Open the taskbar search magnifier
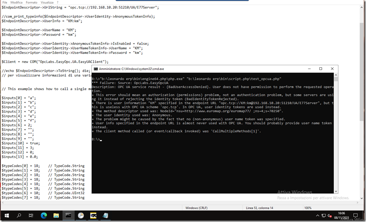The width and height of the screenshot is (366, 222). pos(19,216)
